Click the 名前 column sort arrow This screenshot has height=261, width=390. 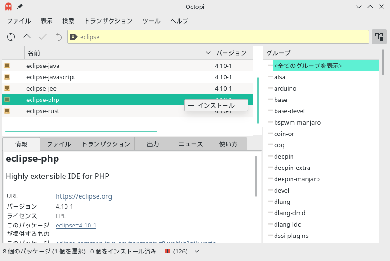click(x=208, y=53)
